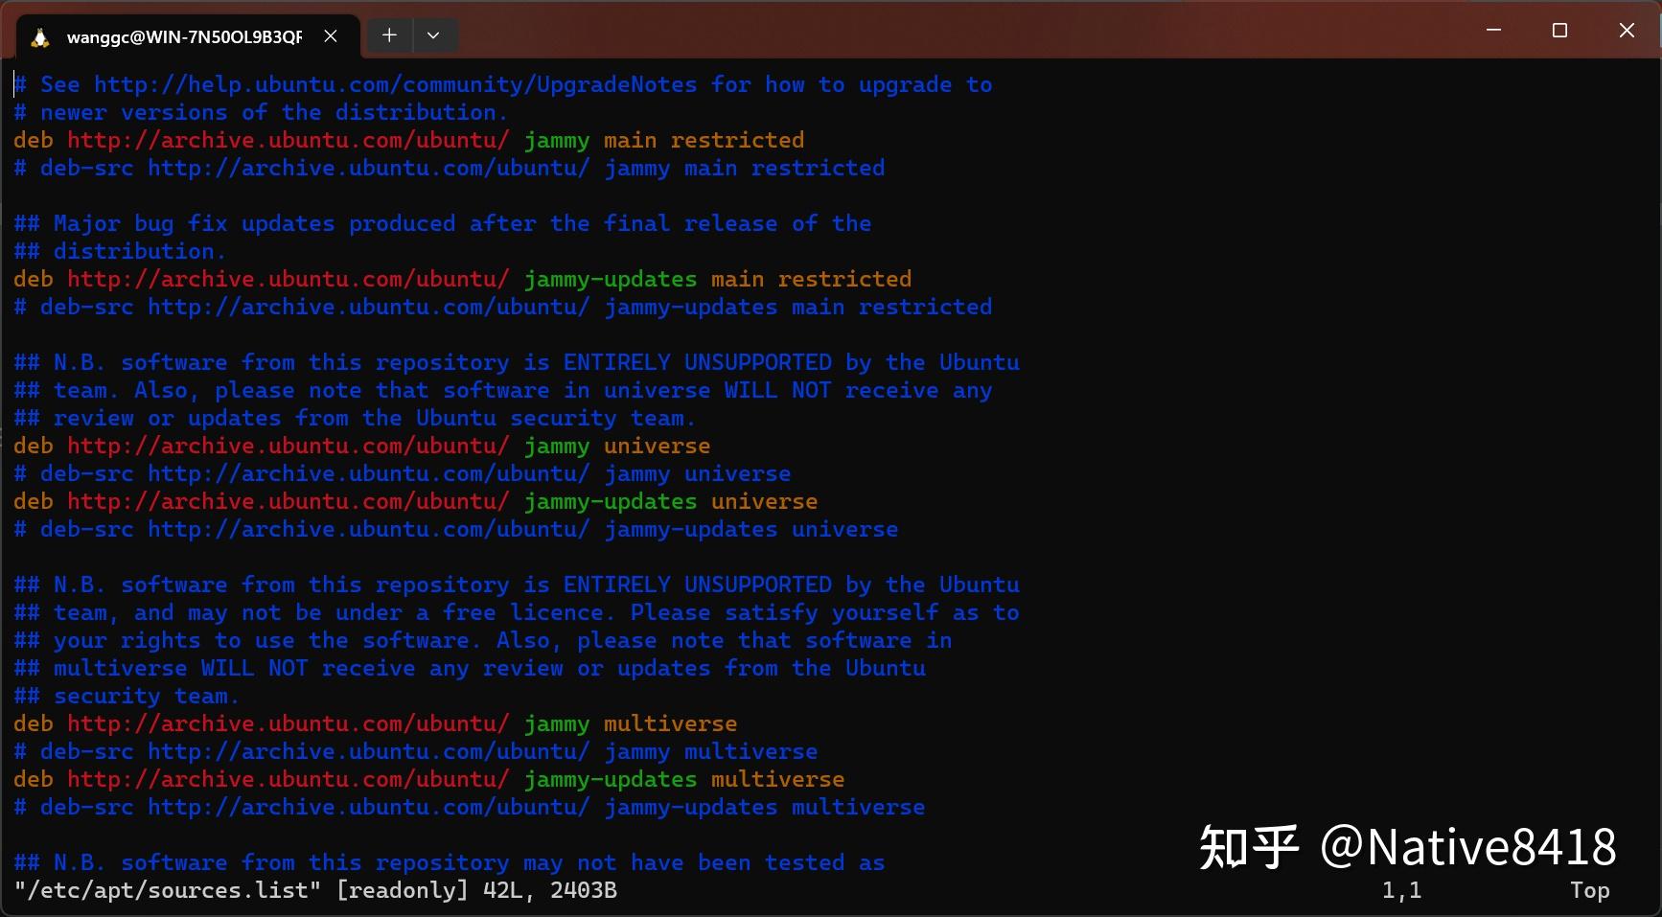Minimize the Windows Terminal window
The width and height of the screenshot is (1662, 917).
pyautogui.click(x=1492, y=30)
